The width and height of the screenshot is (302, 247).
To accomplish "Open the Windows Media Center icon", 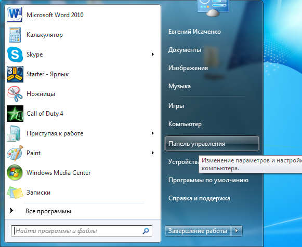I will point(15,173).
